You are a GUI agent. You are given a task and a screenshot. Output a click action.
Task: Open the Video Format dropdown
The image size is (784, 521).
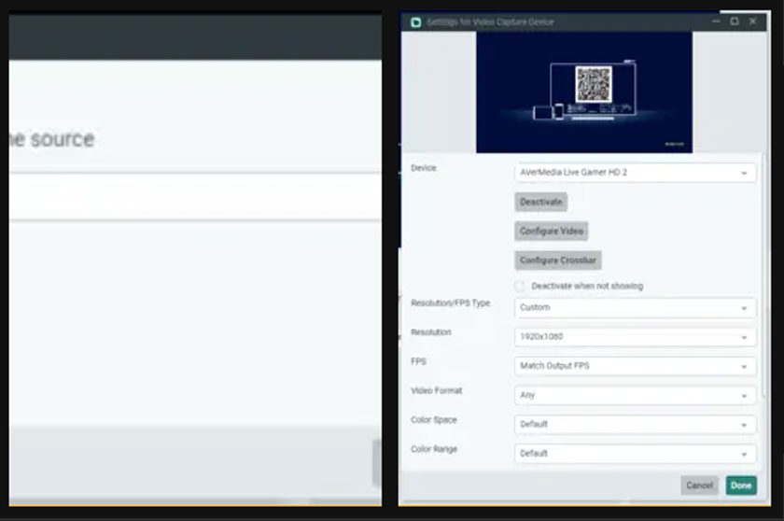point(635,395)
